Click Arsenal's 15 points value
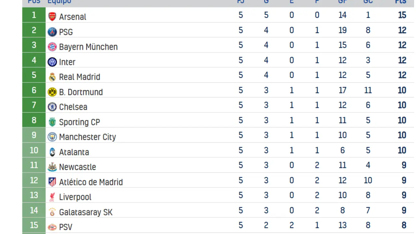 tap(402, 15)
